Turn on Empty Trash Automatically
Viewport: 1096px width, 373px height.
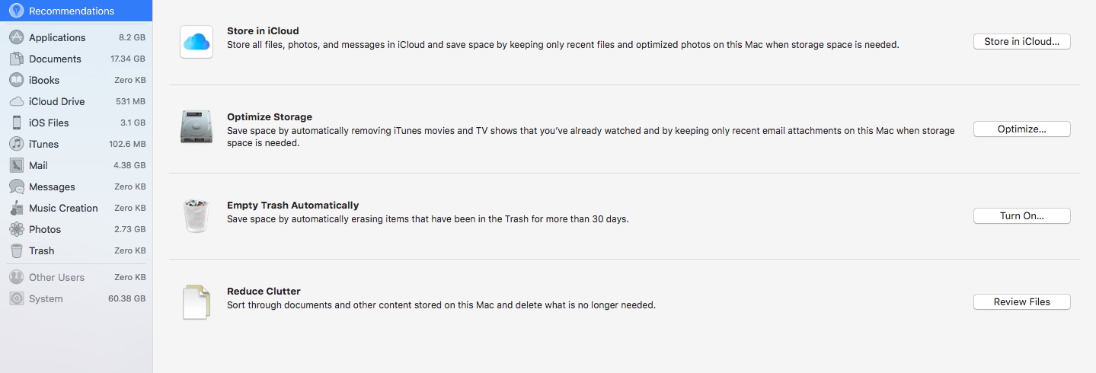point(1021,216)
